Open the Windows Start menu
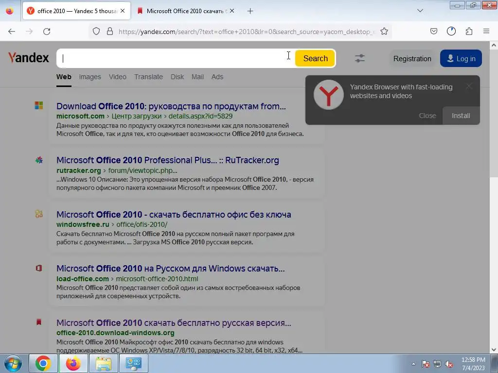 click(13, 363)
